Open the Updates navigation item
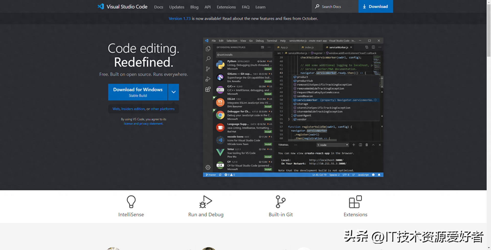The image size is (491, 250). [x=177, y=7]
